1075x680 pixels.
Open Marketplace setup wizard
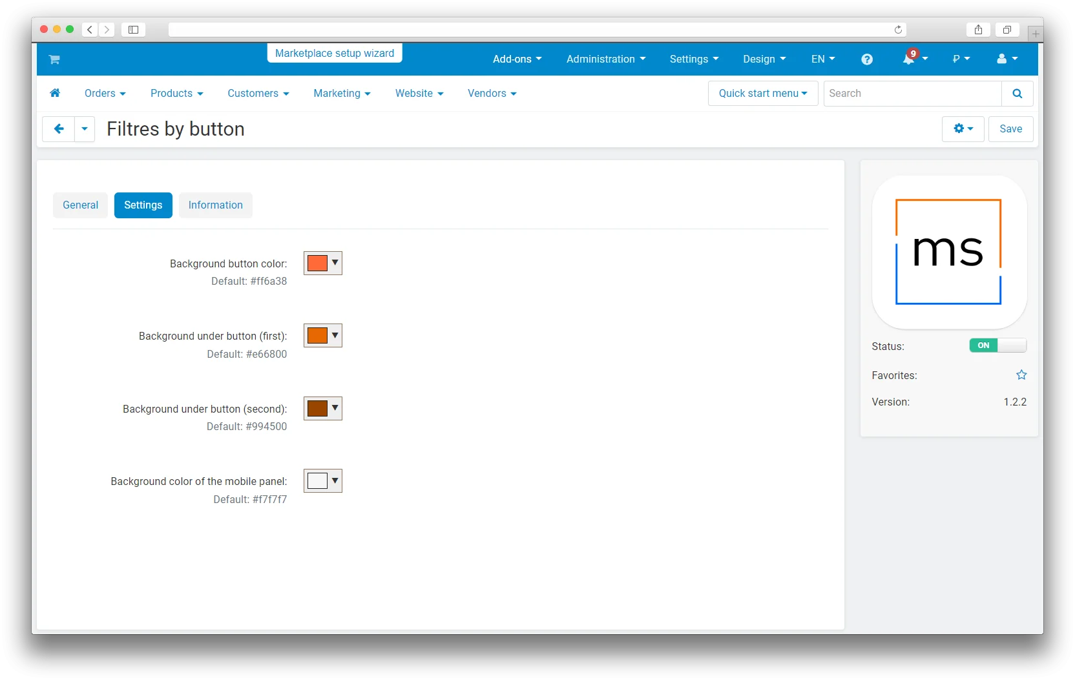click(335, 53)
